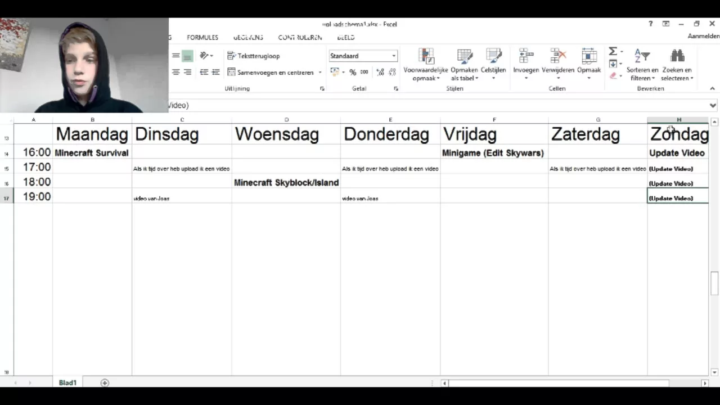Open Getal dialog launcher

[x=396, y=88]
